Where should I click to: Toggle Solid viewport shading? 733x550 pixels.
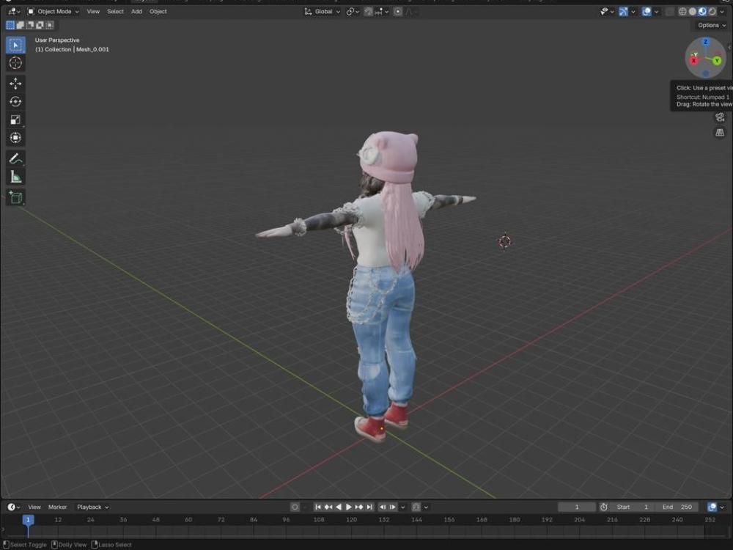point(693,12)
